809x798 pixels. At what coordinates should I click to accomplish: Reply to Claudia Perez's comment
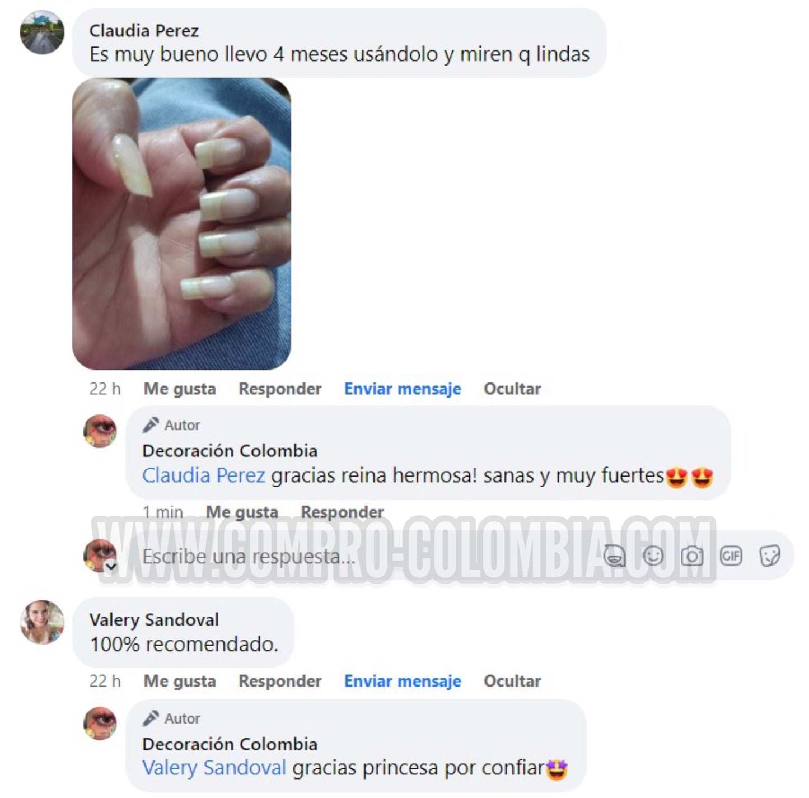280,389
